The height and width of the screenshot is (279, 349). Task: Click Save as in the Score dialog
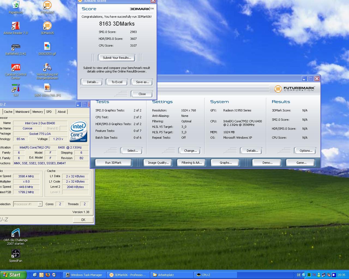142,82
